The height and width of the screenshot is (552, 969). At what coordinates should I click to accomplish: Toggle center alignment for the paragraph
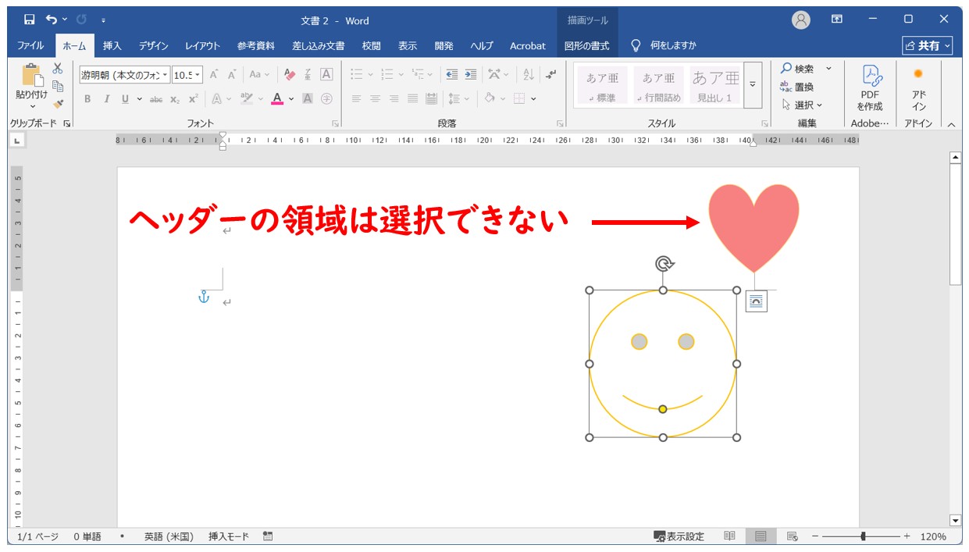point(375,98)
